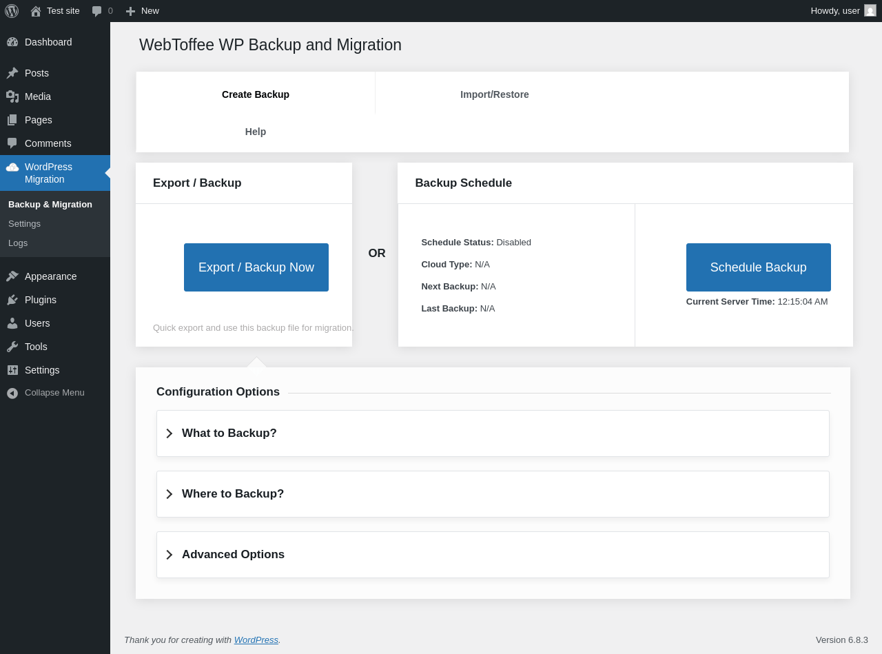The height and width of the screenshot is (654, 882).
Task: Click the Media sidebar icon
Action: pos(12,96)
